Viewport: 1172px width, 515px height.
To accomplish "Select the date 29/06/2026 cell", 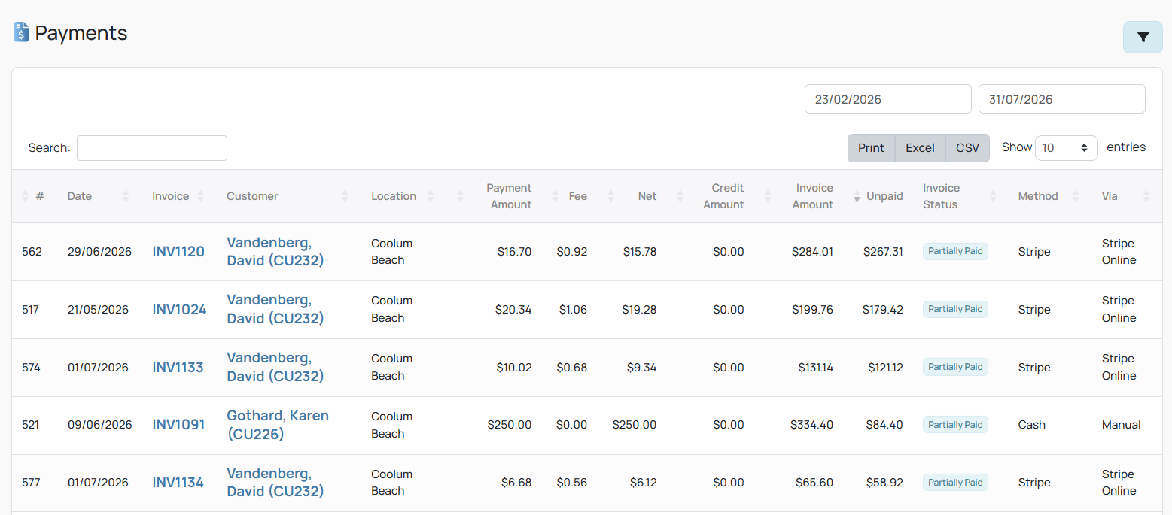I will click(x=99, y=252).
